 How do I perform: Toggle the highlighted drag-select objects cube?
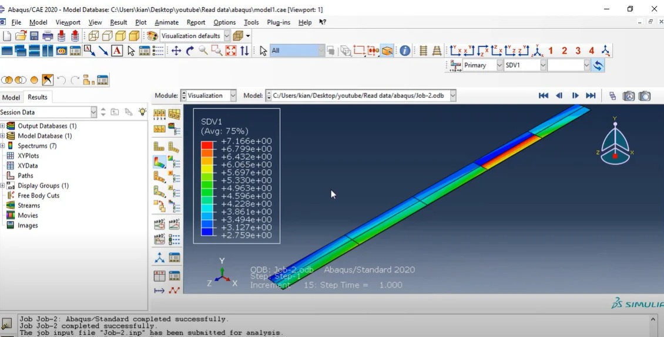point(387,50)
